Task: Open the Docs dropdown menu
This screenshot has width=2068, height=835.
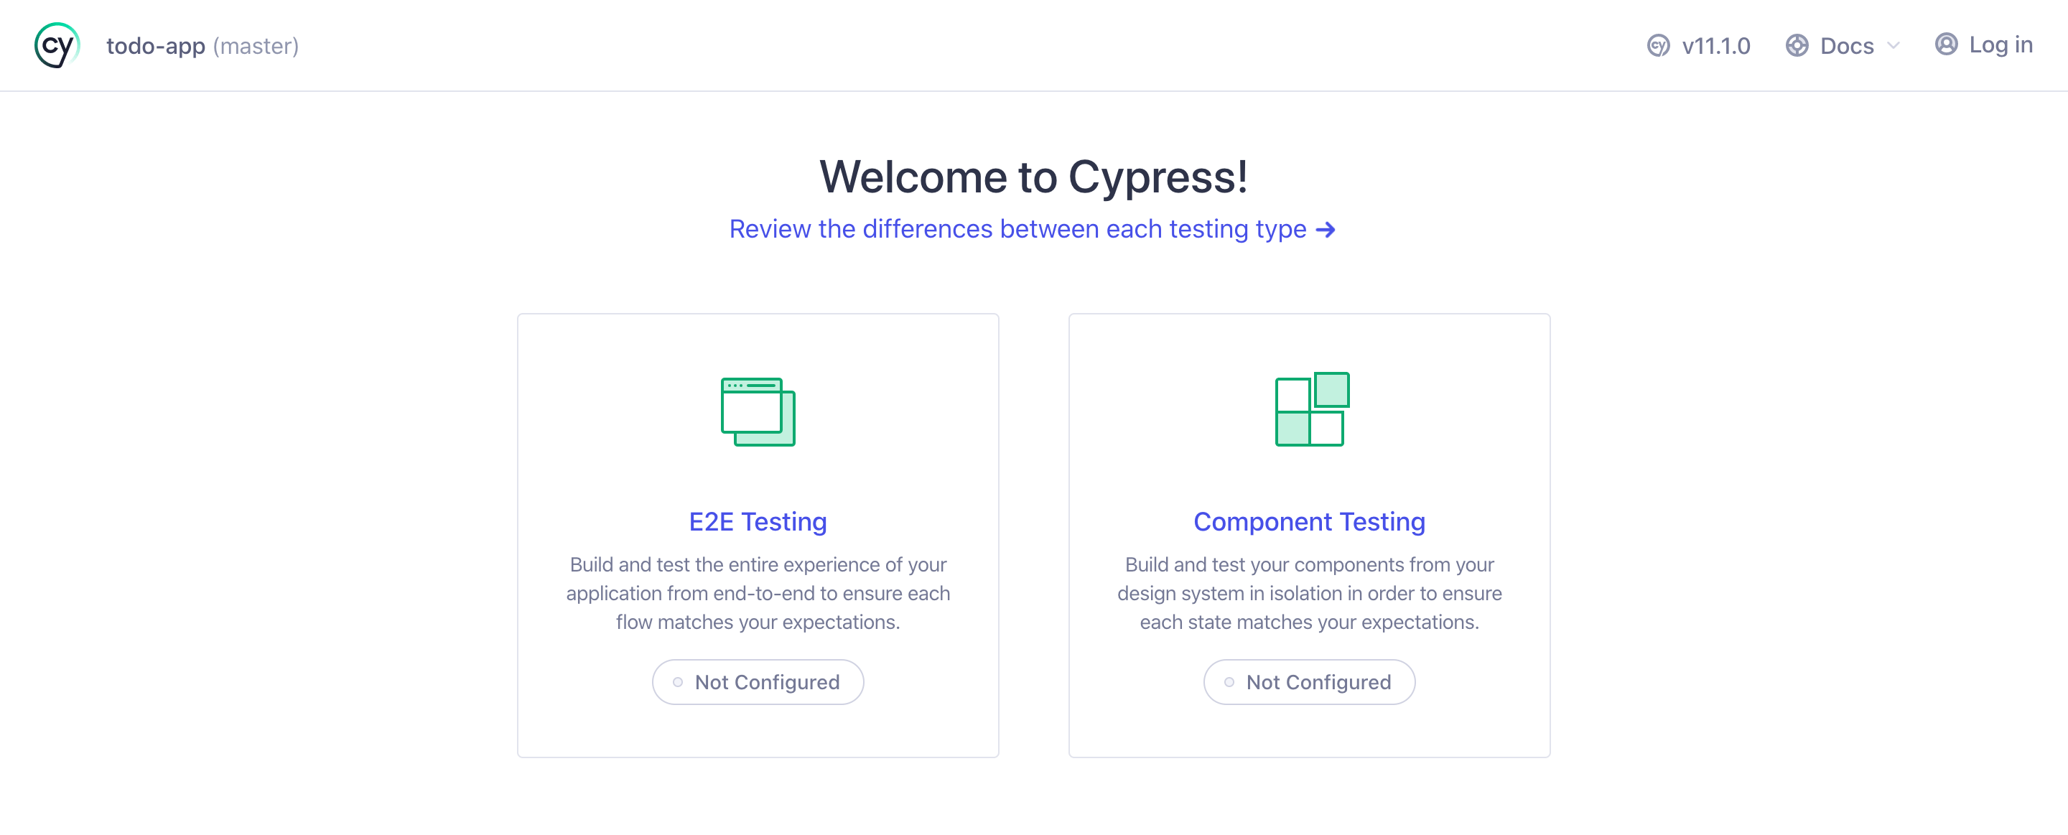Action: [1846, 46]
